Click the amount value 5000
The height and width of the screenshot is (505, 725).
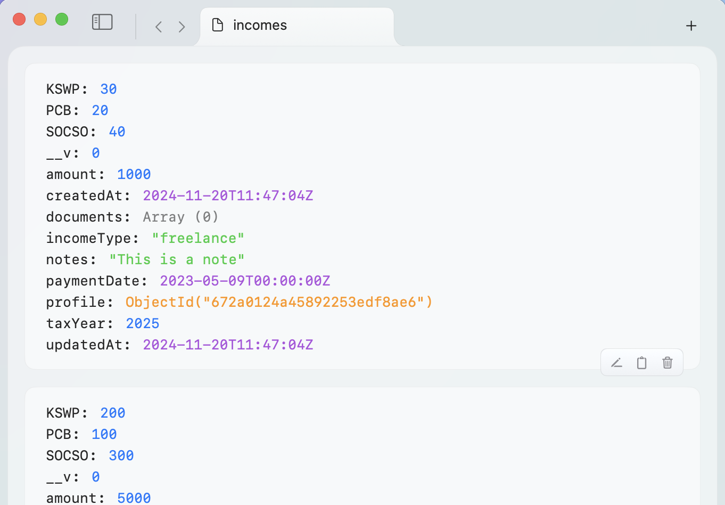click(134, 498)
